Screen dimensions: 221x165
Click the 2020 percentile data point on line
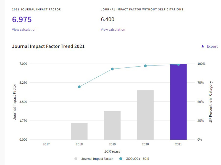click(145, 66)
